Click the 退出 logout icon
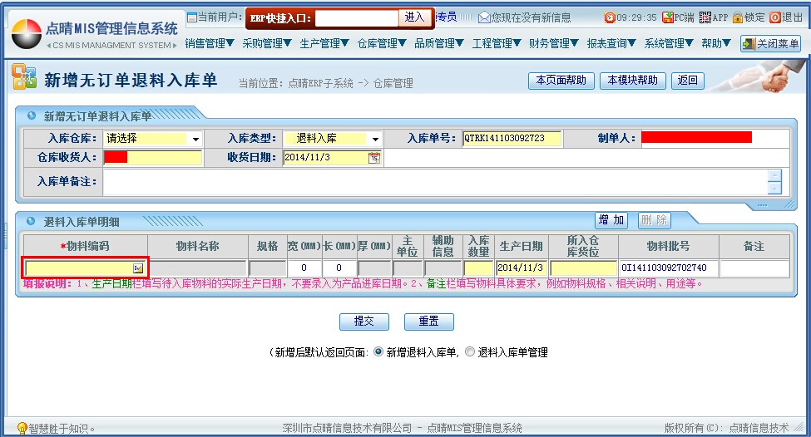 (774, 17)
